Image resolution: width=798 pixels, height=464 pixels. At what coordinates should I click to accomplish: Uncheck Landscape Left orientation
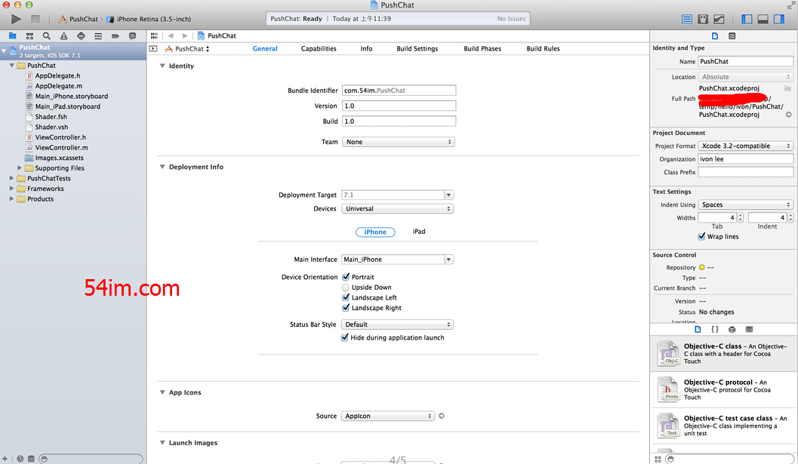pyautogui.click(x=346, y=298)
